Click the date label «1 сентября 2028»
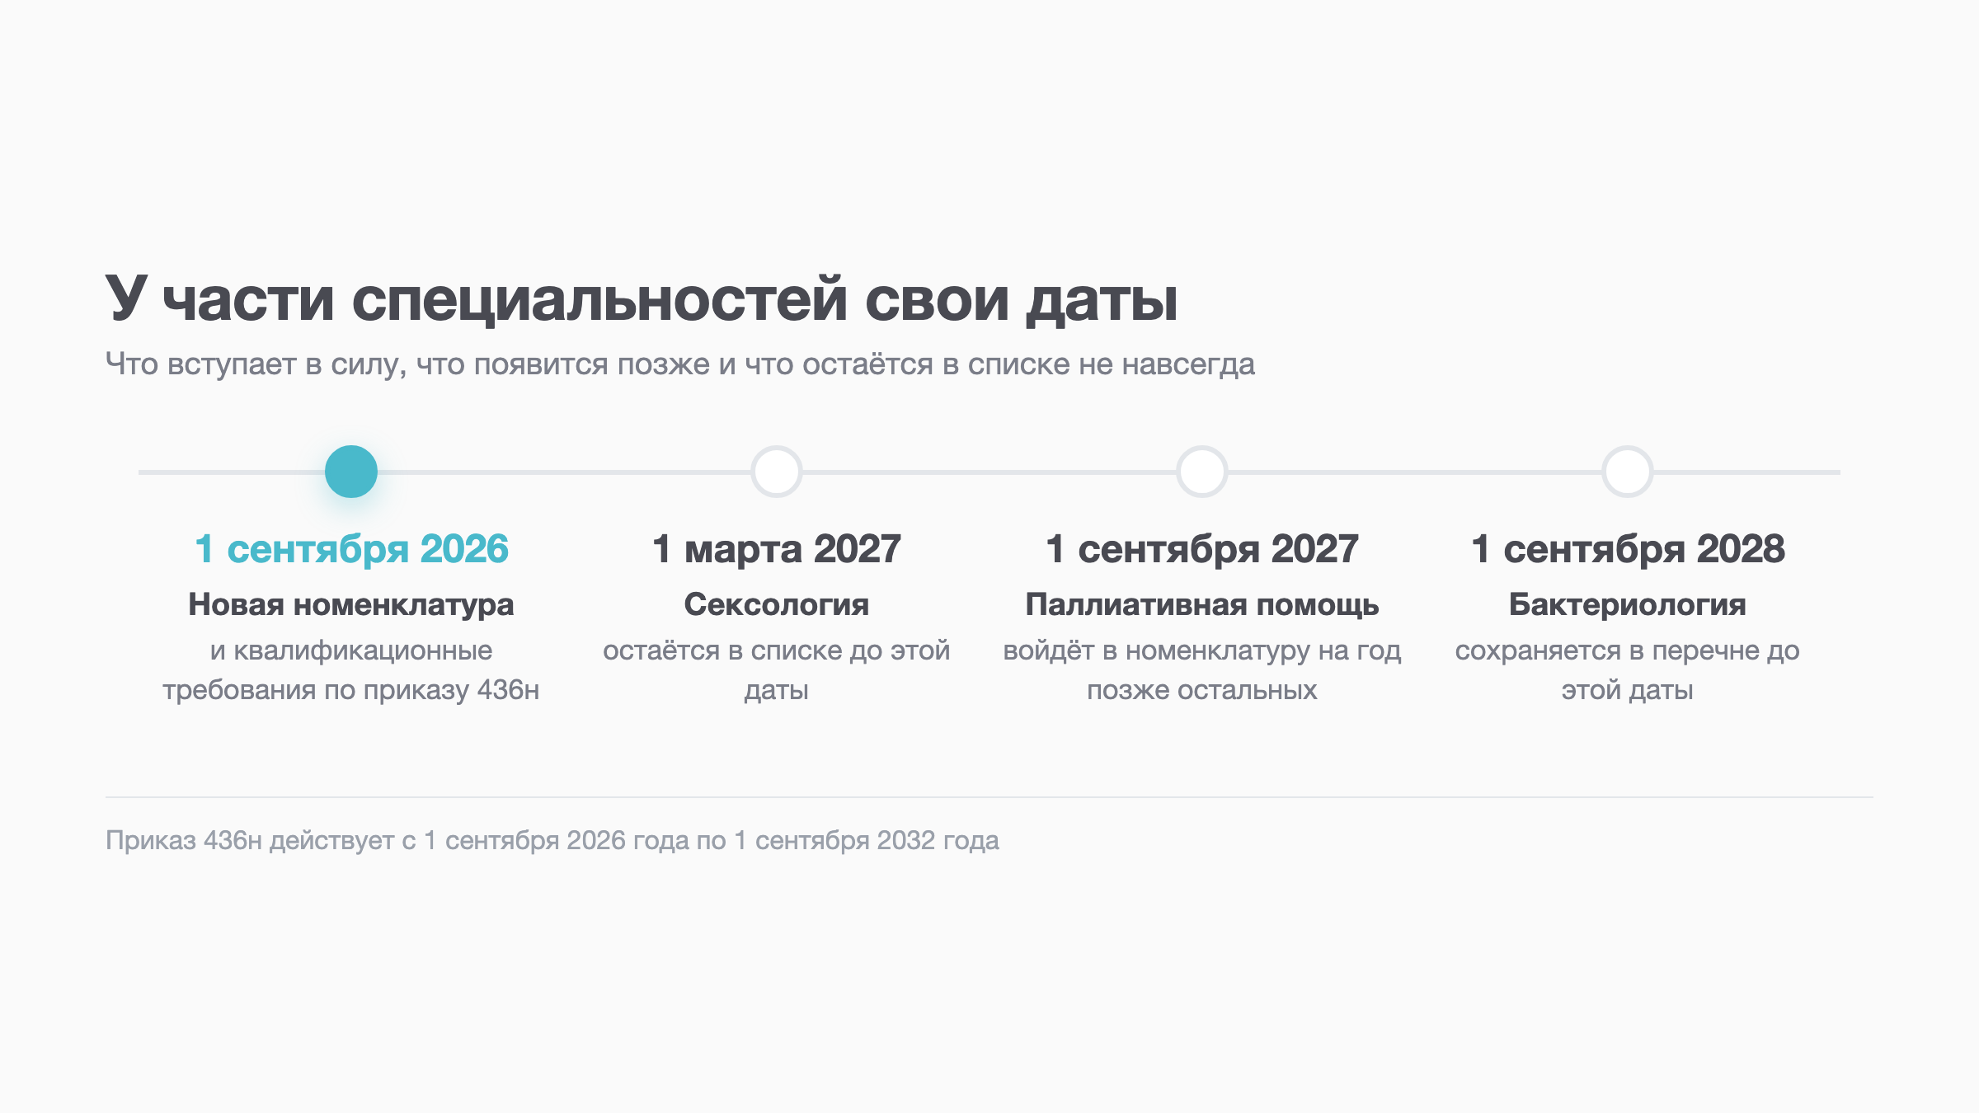The image size is (1979, 1113). point(1628,549)
